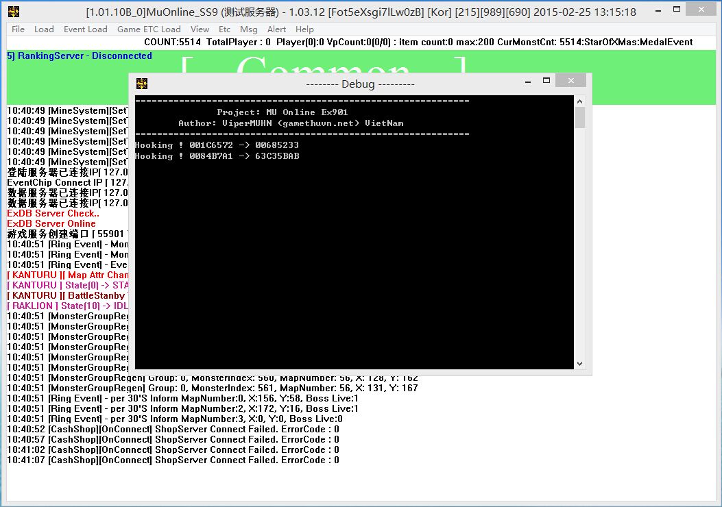This screenshot has width=722, height=507.
Task: Click the 'Hooking ! 0084B7A1 -> 63C35BAB' line
Action: pyautogui.click(x=217, y=156)
